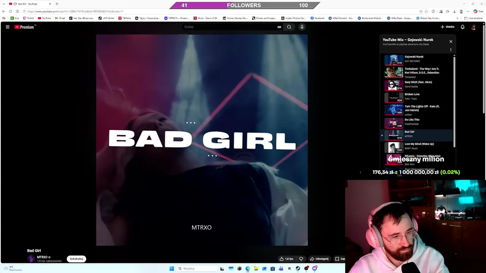Click the search magnifier button
This screenshot has width=486, height=273.
tap(289, 27)
